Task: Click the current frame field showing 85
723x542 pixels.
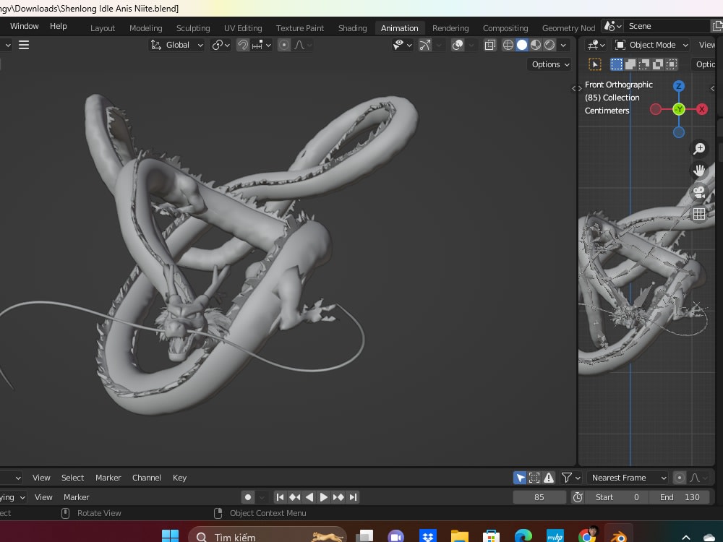Action: click(539, 497)
